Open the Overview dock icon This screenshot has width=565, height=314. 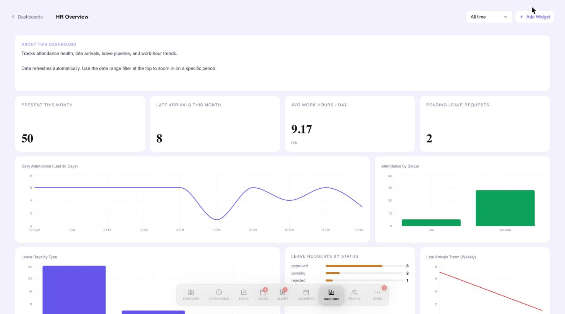(x=191, y=295)
